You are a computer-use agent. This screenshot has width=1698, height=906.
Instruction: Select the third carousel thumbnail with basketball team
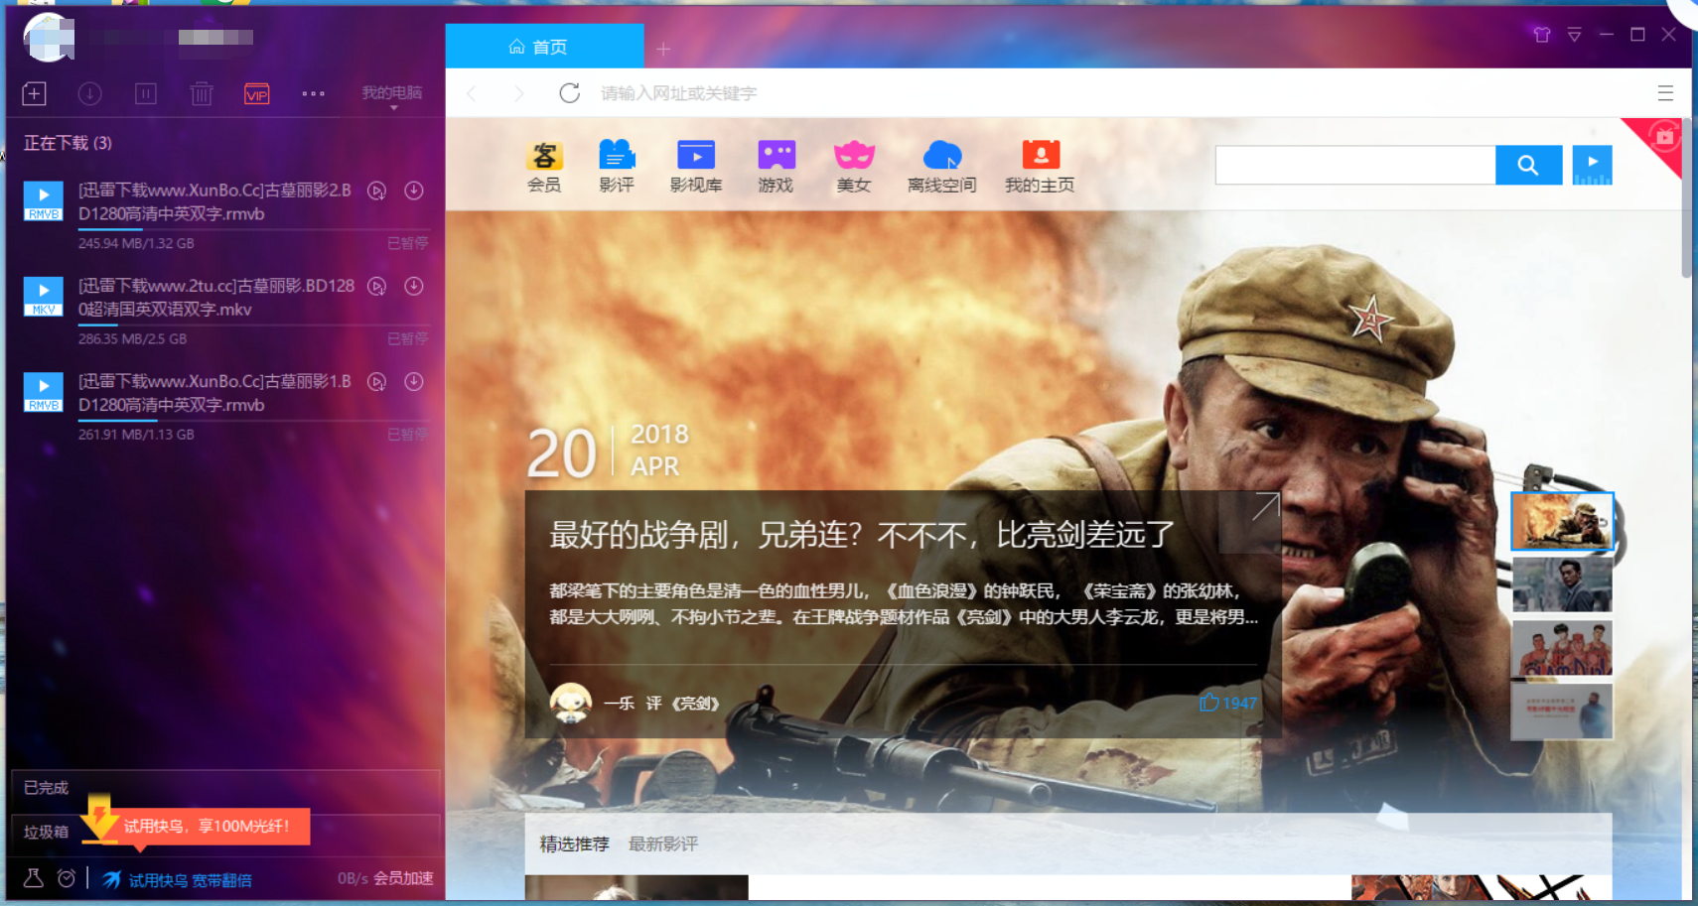1562,648
